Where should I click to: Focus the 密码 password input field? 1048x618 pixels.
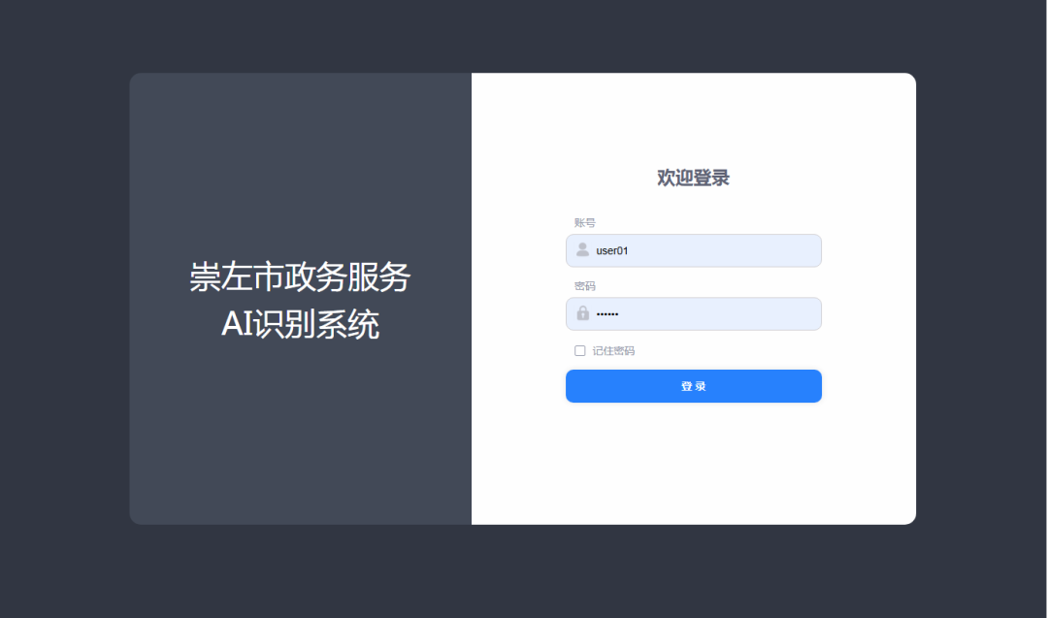click(693, 314)
